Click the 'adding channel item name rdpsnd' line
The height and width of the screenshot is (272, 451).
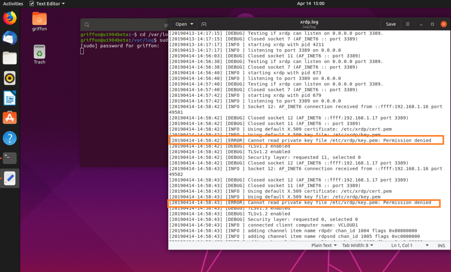[295, 236]
